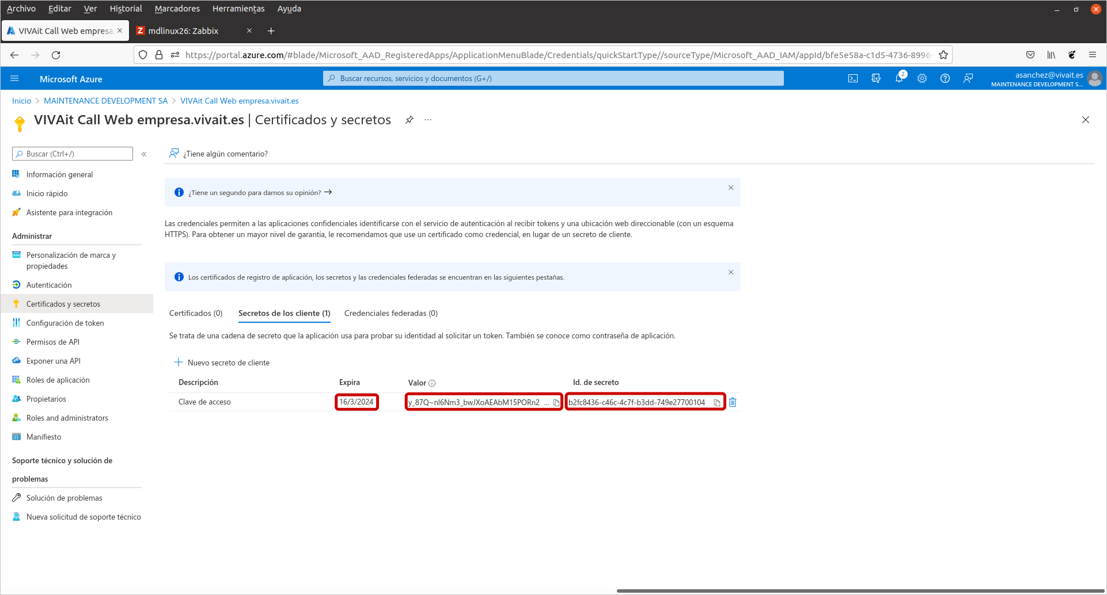Select the Secretos de los cliente (1) tab
Viewport: 1107px width, 595px height.
(x=285, y=313)
